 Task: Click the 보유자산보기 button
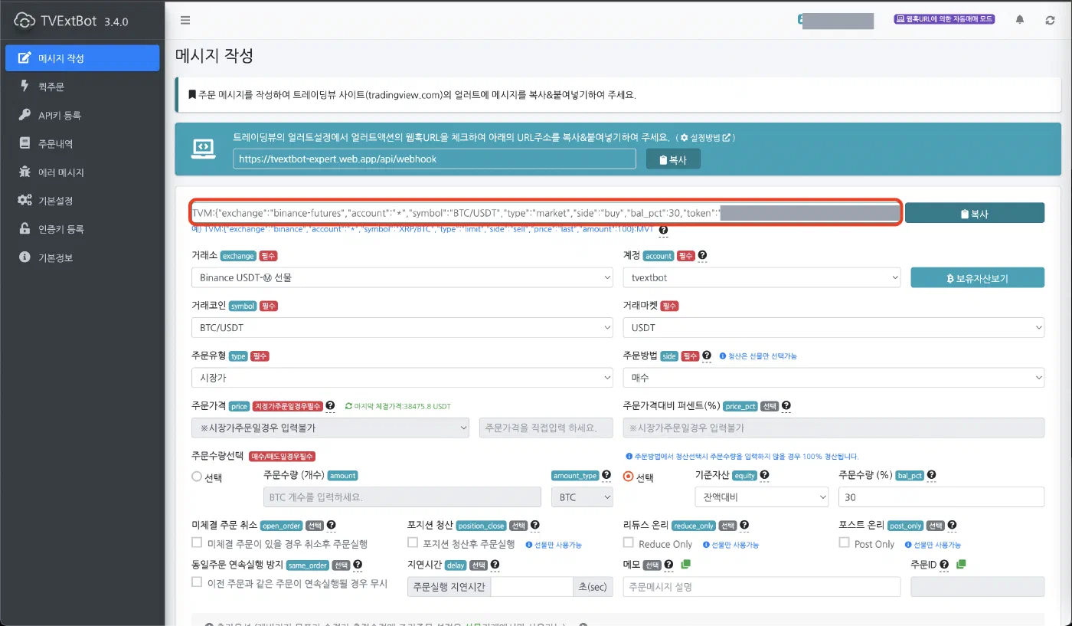coord(977,278)
